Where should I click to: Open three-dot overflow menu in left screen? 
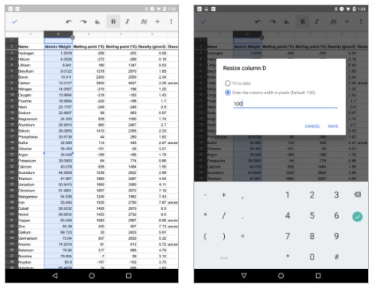pos(171,21)
